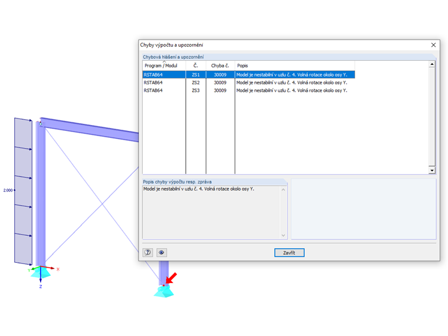Click error number 30009 in ZS3 row
This screenshot has width=448, height=336.
(x=220, y=91)
